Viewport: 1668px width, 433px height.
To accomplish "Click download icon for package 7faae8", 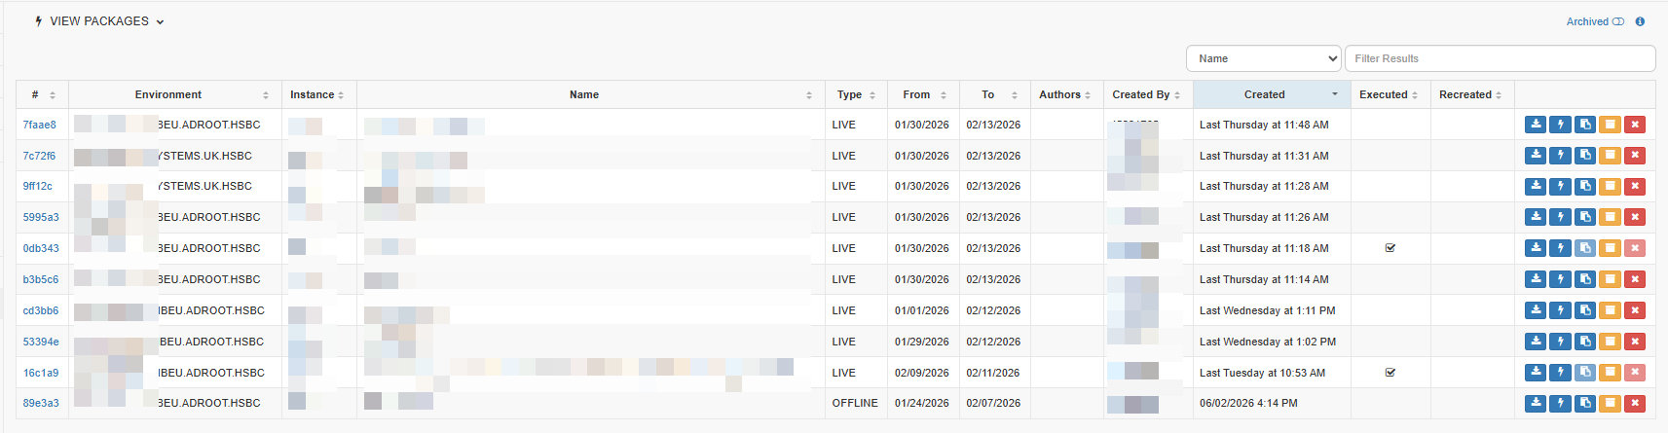I will (x=1536, y=125).
